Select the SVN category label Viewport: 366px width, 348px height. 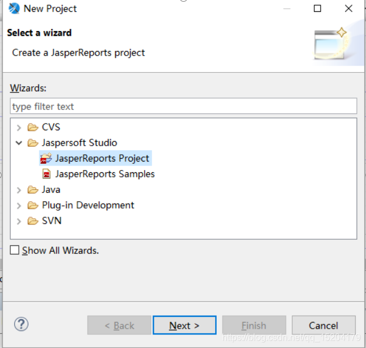tap(52, 220)
